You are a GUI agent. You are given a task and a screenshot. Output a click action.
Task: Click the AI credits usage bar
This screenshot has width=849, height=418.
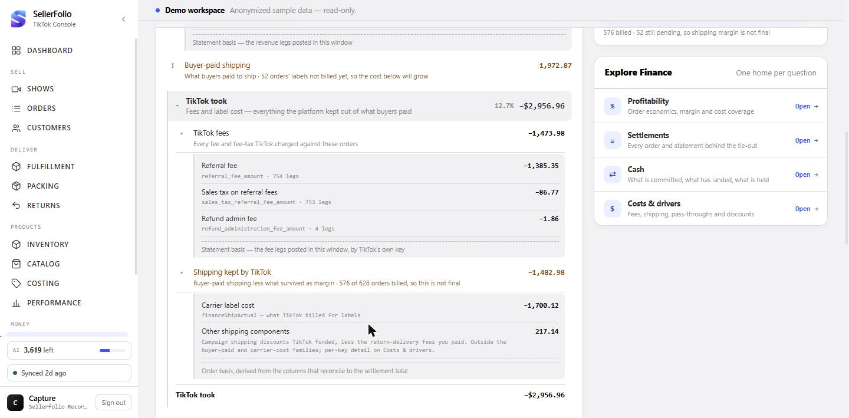113,350
